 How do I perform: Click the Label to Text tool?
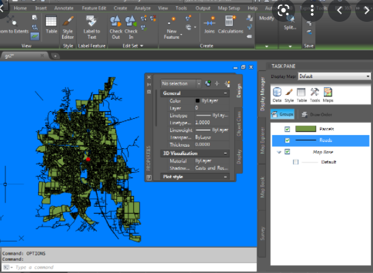(x=92, y=27)
